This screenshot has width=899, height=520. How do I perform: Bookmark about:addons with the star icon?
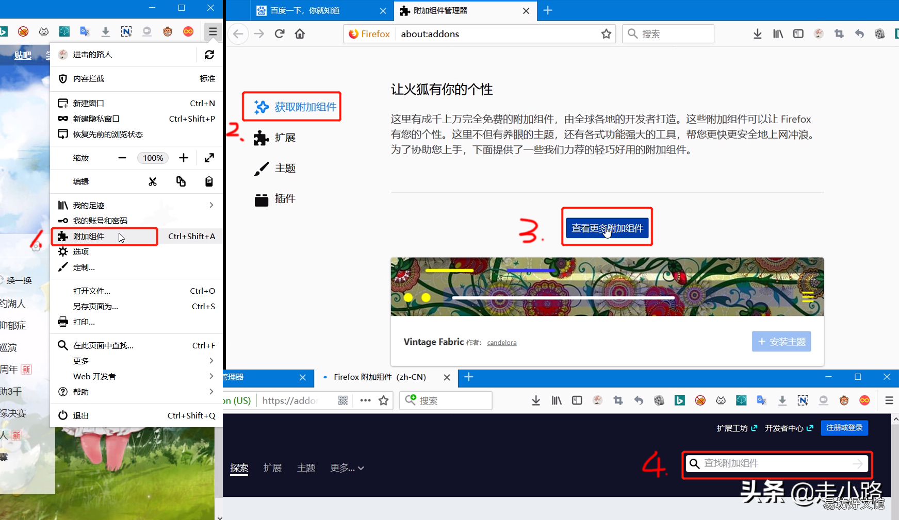click(606, 34)
